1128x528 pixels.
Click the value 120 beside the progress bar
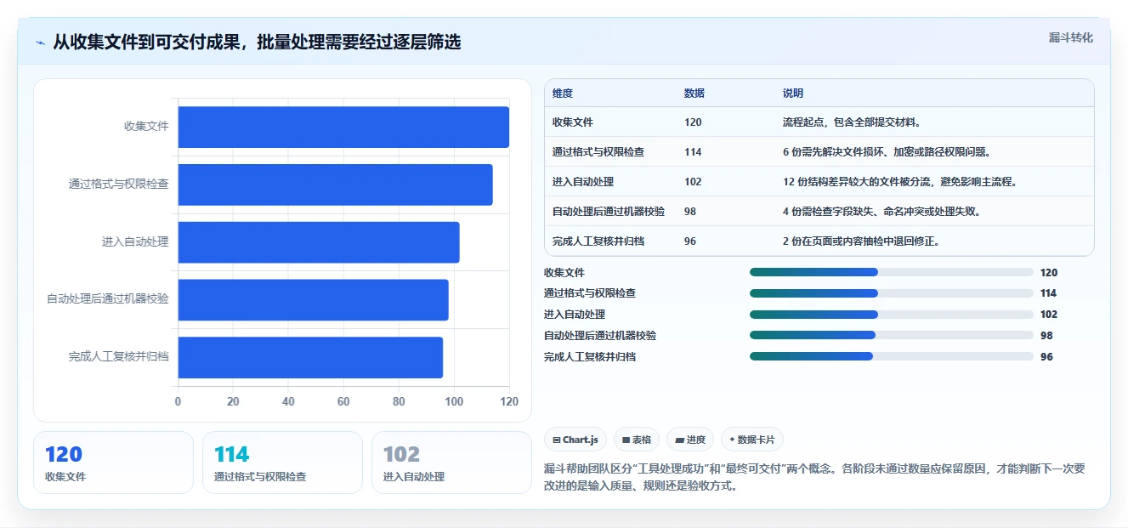(1049, 273)
